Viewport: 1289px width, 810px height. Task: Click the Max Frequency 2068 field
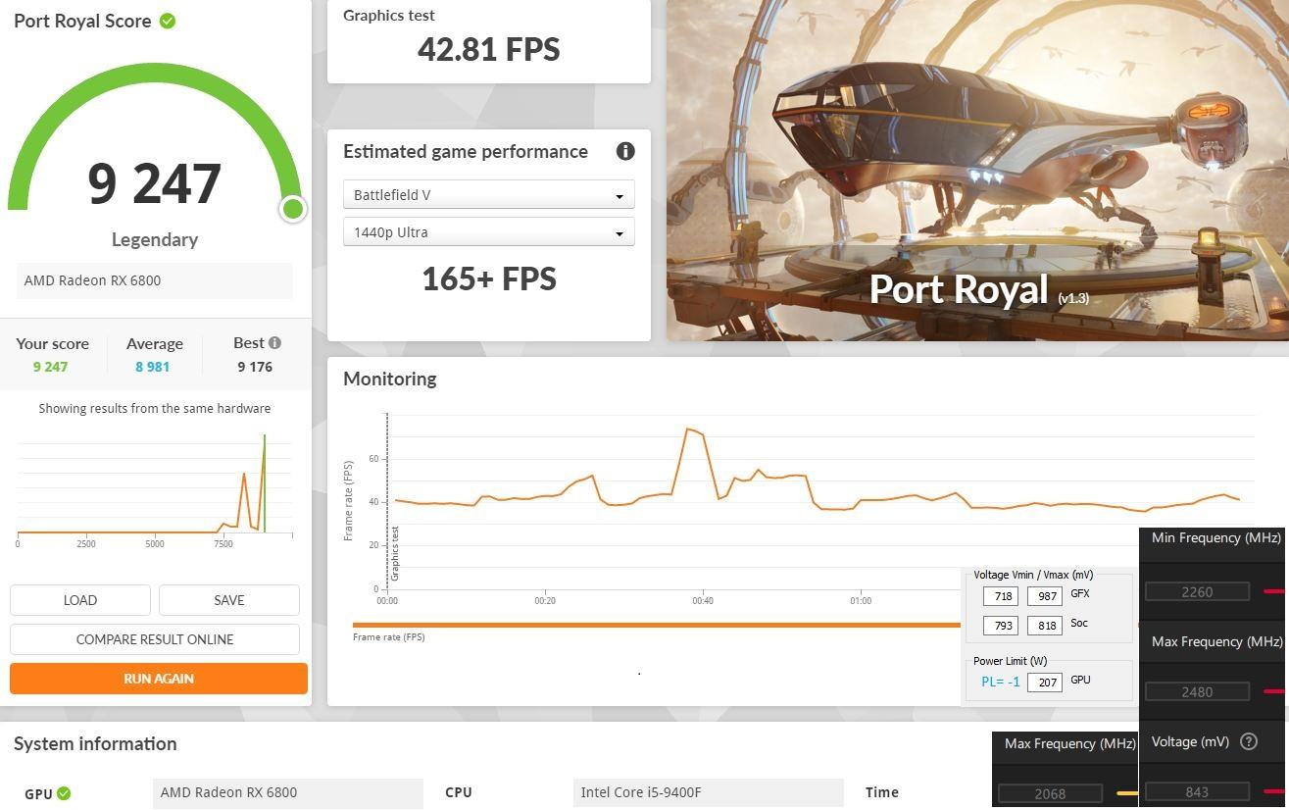tap(1050, 793)
